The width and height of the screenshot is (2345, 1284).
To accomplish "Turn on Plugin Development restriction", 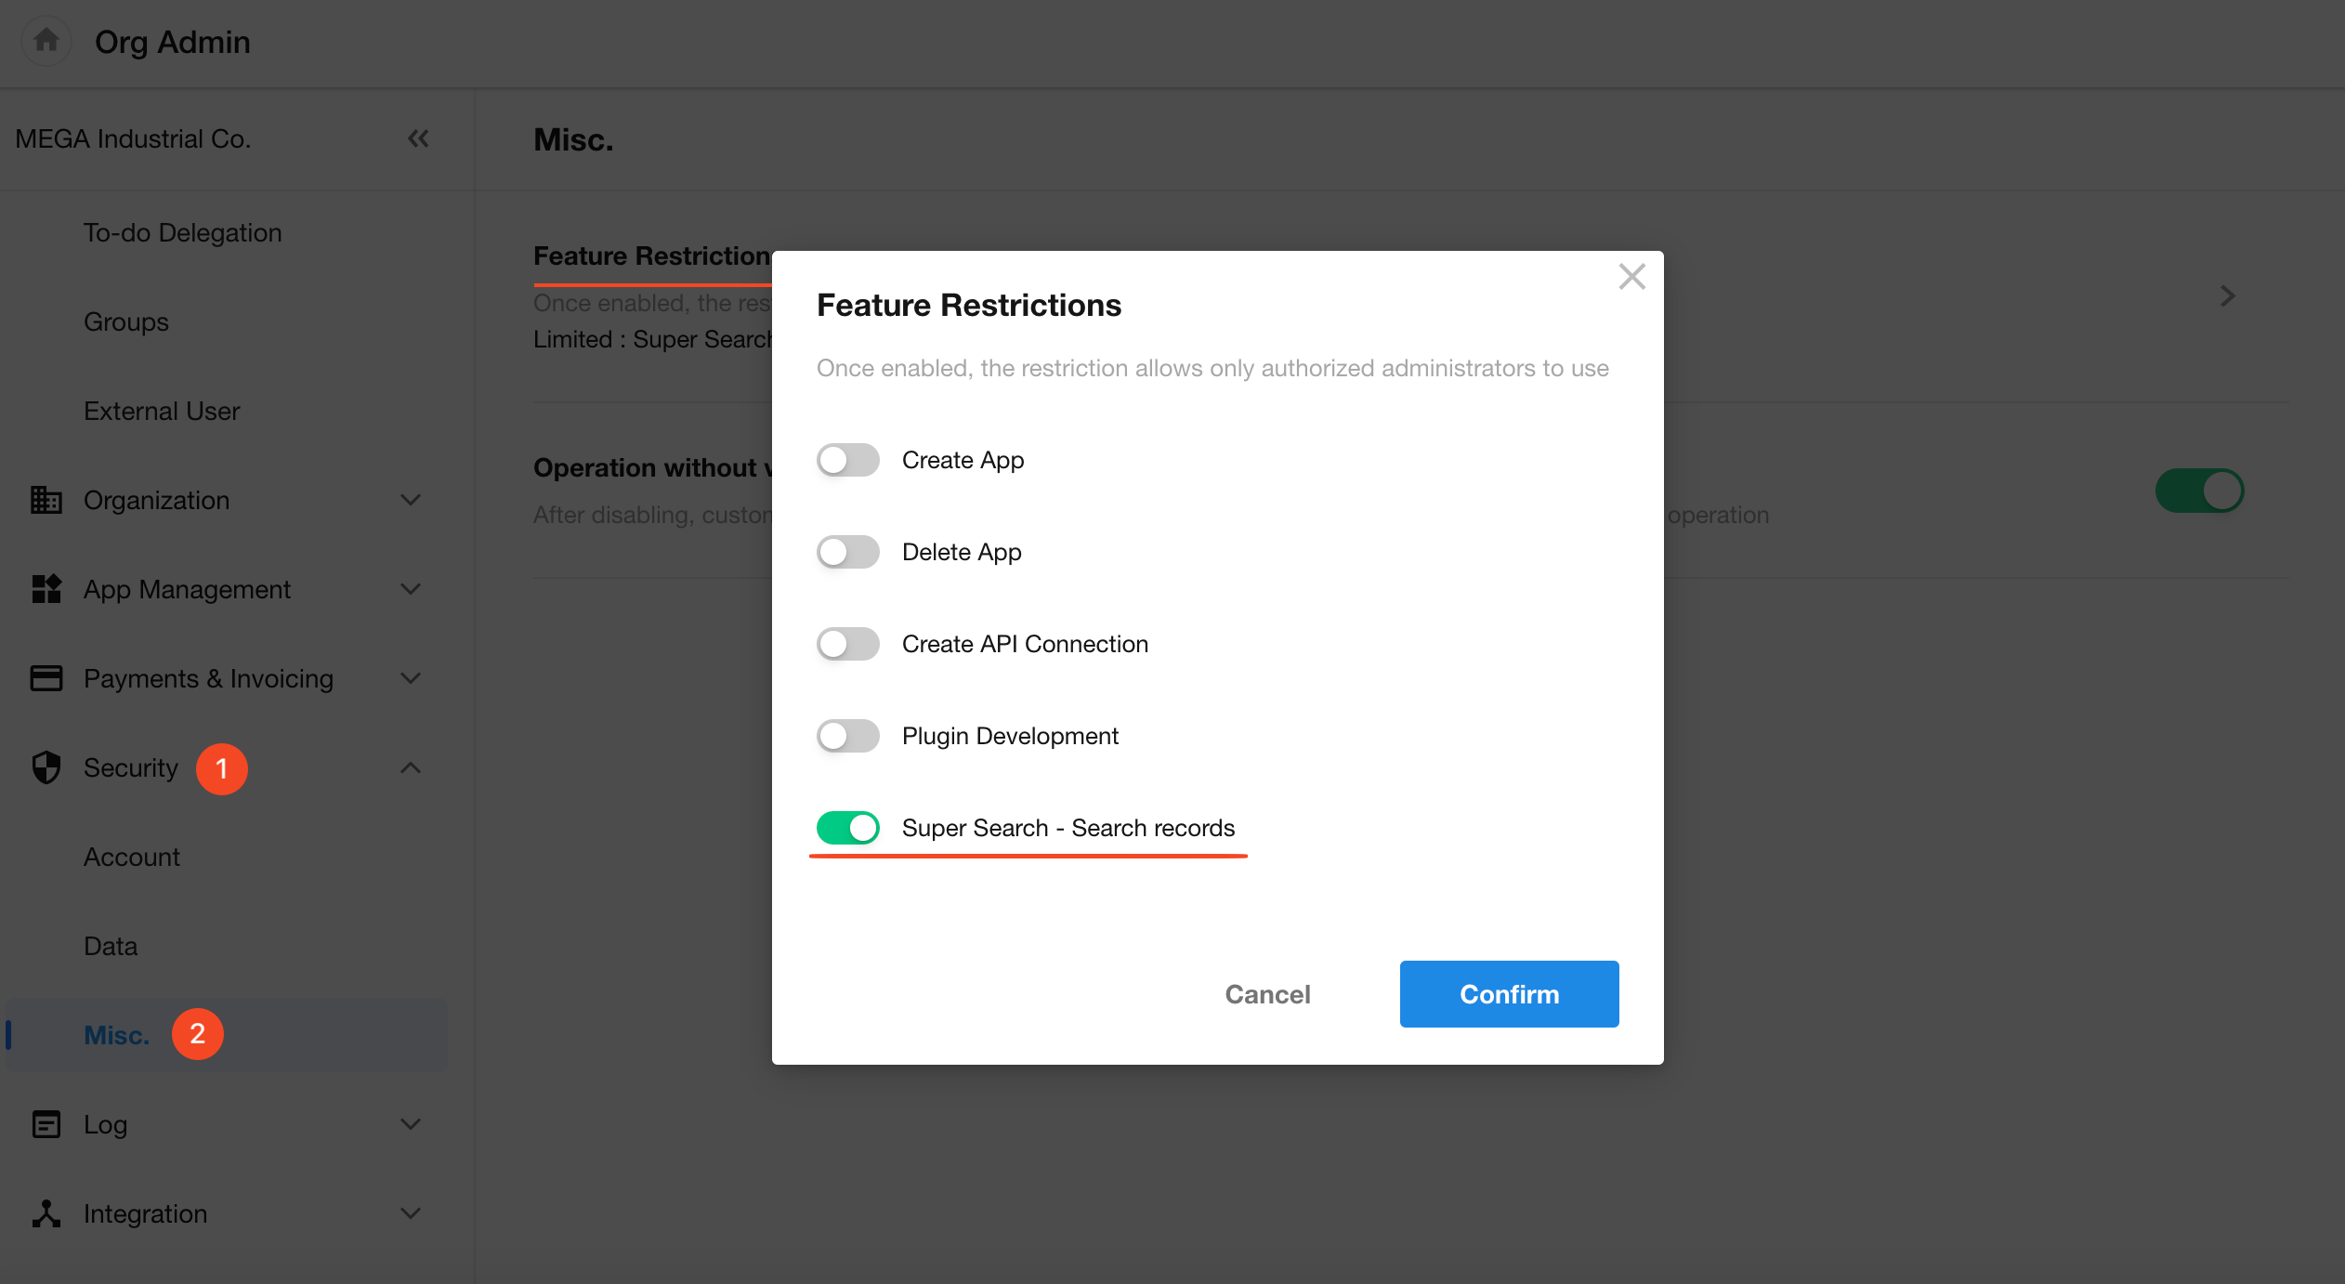I will tap(847, 736).
